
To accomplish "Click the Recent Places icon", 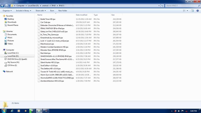I will (x=6, y=25).
